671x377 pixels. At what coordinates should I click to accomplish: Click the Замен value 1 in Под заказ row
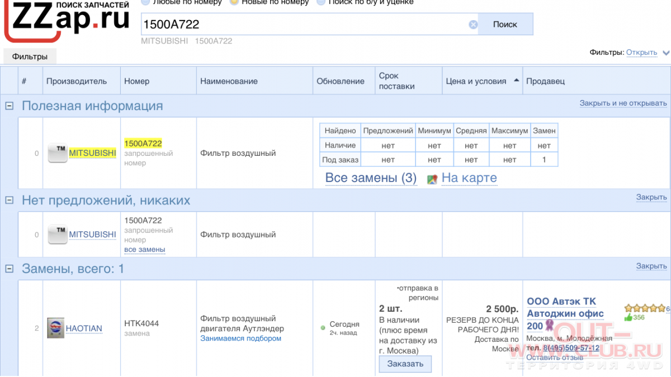click(x=544, y=159)
